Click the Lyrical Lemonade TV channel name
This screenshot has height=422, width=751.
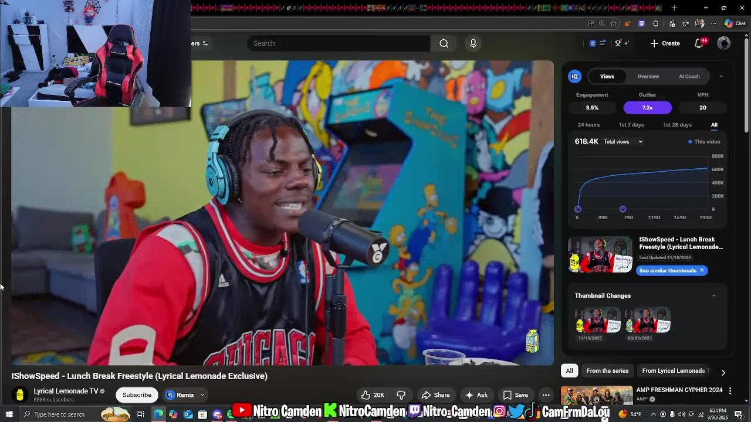point(66,391)
